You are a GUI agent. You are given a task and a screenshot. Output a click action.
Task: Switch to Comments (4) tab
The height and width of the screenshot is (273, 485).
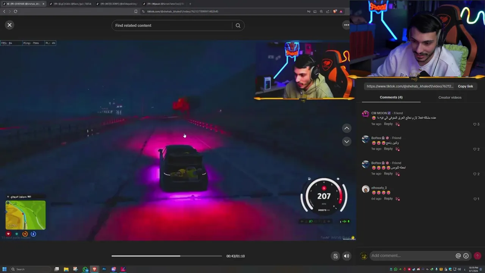pyautogui.click(x=391, y=97)
